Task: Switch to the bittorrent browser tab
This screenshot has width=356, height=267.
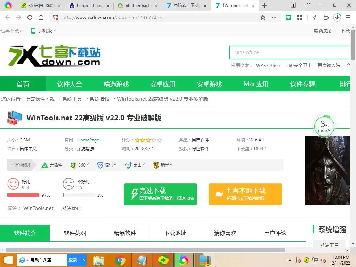Action: [89, 6]
